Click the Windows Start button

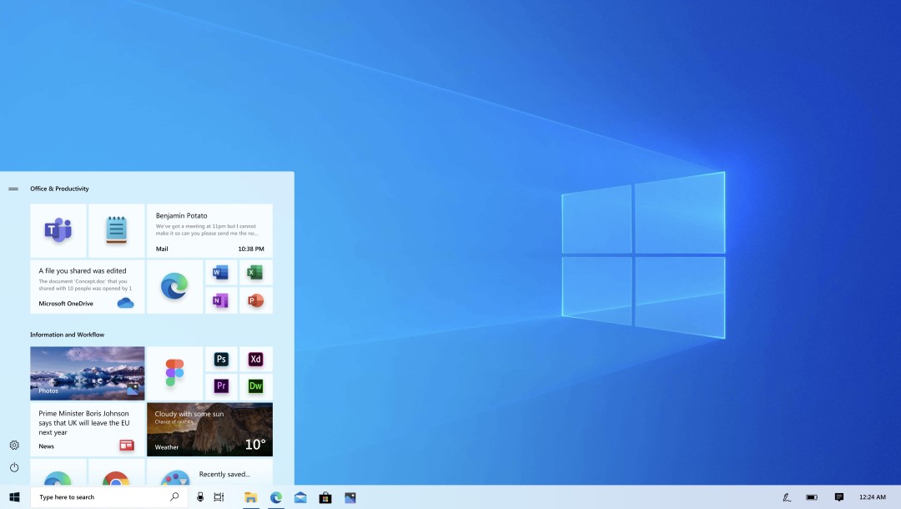[x=15, y=497]
